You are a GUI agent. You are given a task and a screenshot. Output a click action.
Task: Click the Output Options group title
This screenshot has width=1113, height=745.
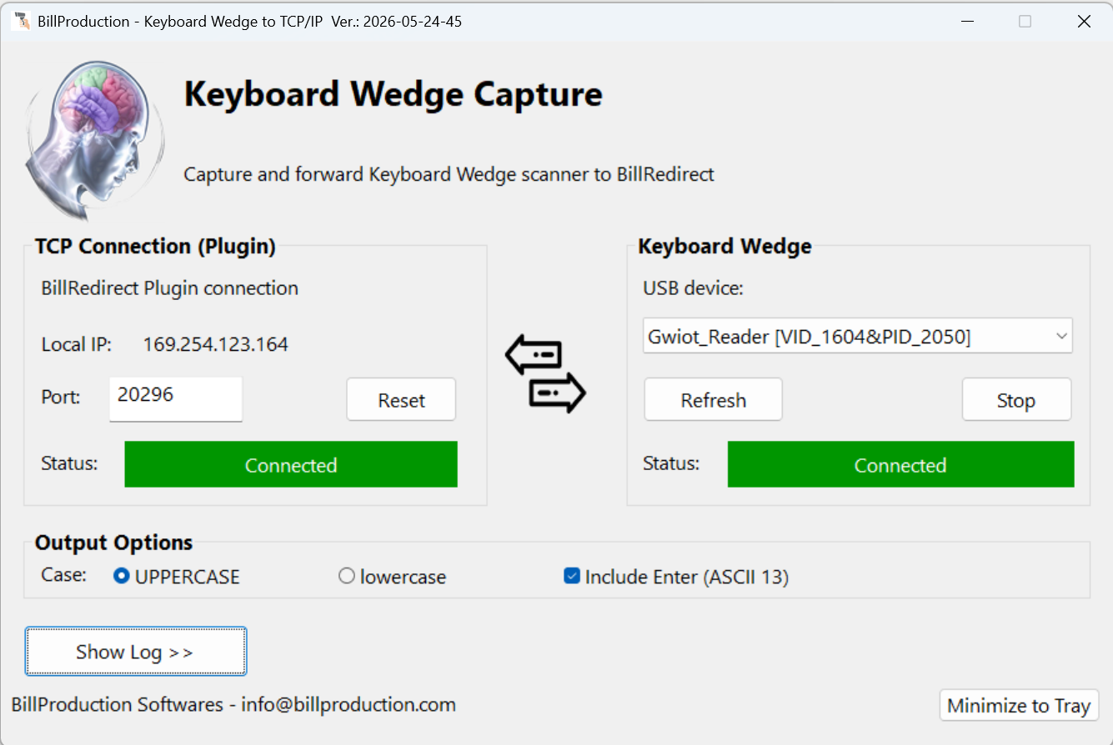(x=113, y=542)
